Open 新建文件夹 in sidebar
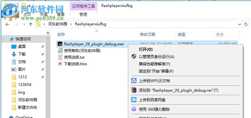The width and height of the screenshot is (251, 118). click(27, 108)
